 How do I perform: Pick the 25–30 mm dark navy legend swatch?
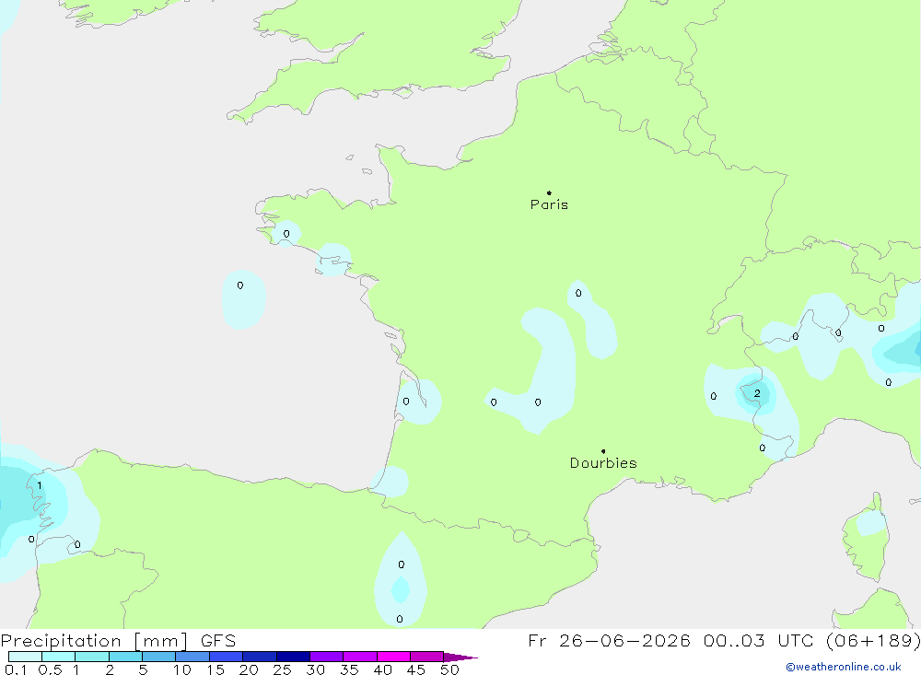[293, 657]
